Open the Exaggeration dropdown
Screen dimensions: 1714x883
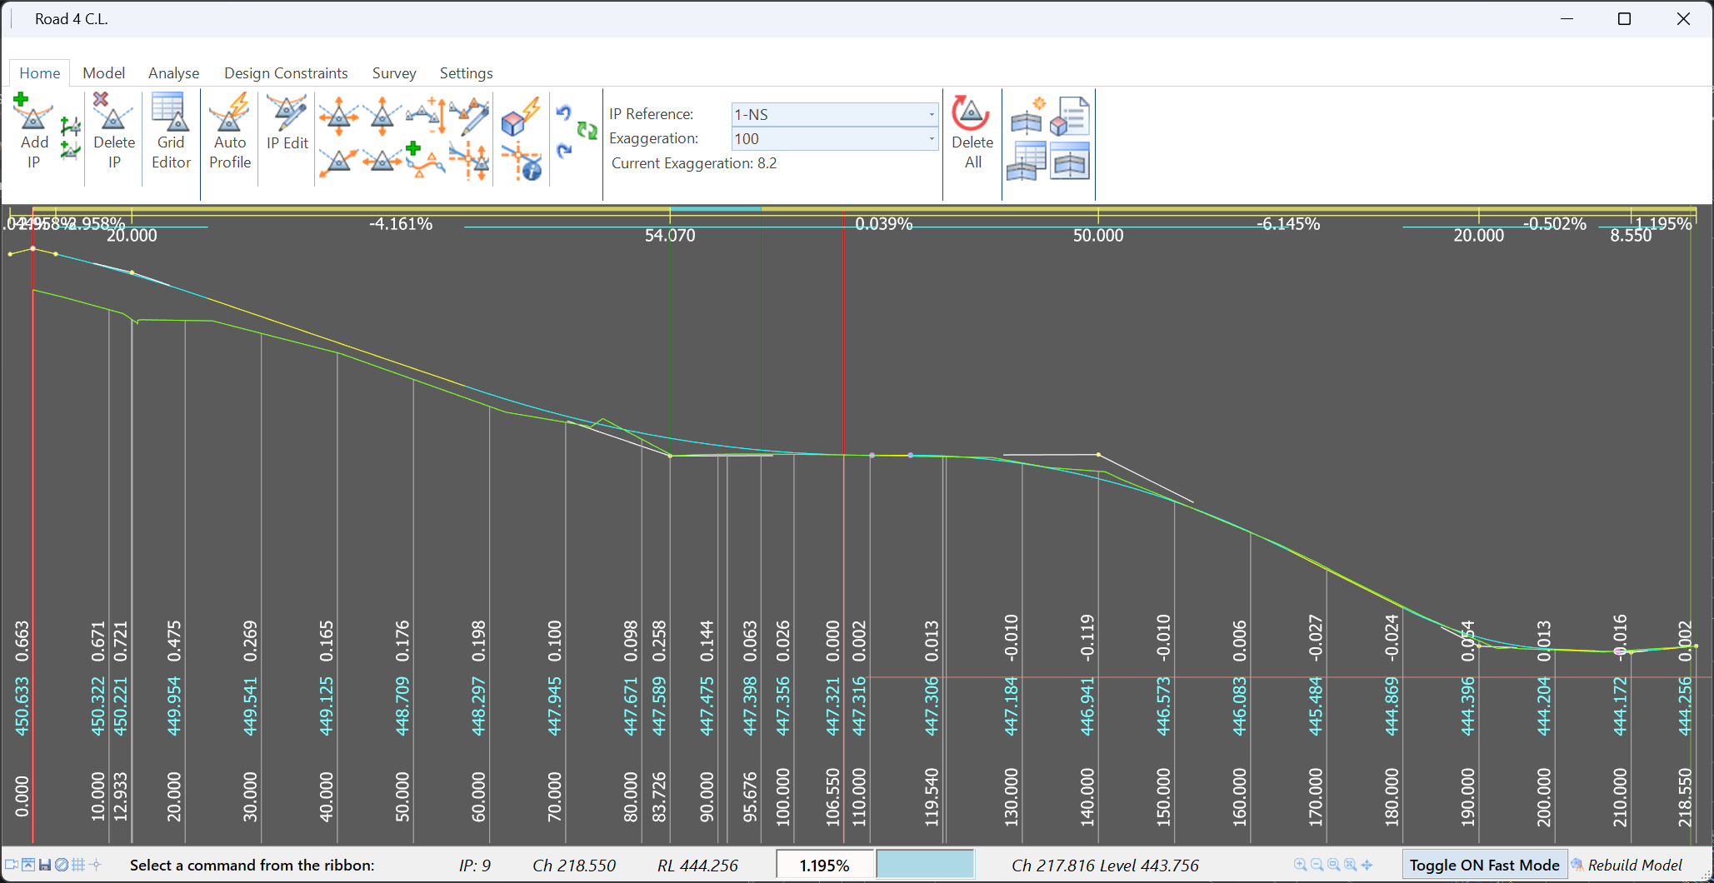tap(931, 138)
